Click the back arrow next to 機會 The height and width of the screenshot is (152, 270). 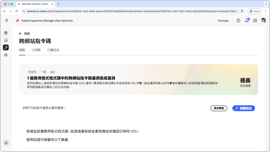(20, 33)
